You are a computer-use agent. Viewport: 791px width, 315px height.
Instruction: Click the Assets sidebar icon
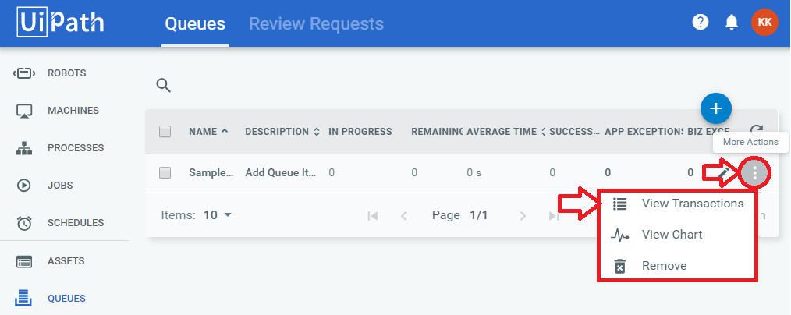tap(24, 261)
